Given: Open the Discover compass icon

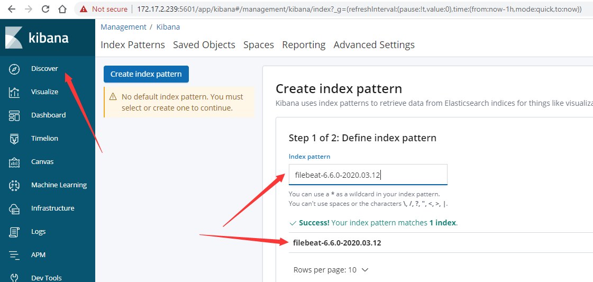Looking at the screenshot, I should (14, 69).
